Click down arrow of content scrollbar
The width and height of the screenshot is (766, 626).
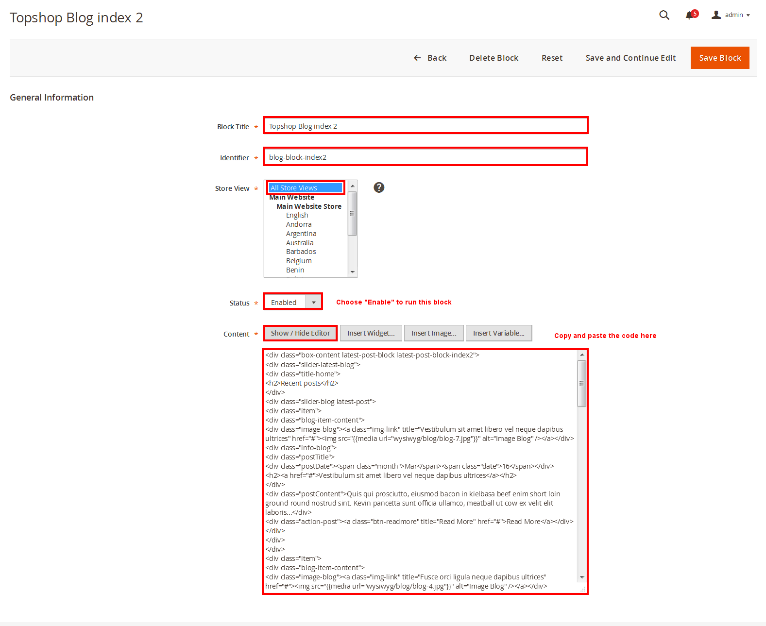point(582,577)
